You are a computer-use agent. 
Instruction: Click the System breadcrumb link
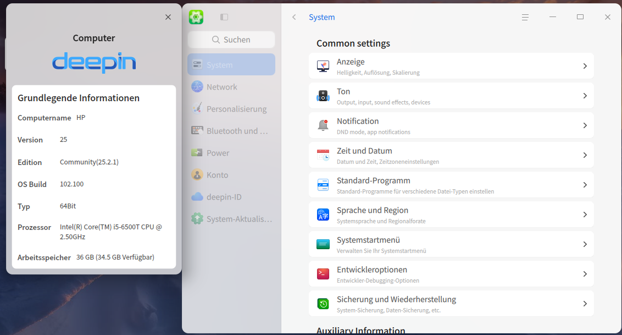tap(321, 17)
